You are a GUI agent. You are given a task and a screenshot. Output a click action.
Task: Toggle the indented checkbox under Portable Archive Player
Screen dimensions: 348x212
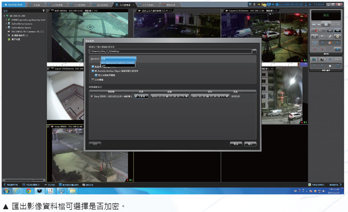[x=96, y=75]
